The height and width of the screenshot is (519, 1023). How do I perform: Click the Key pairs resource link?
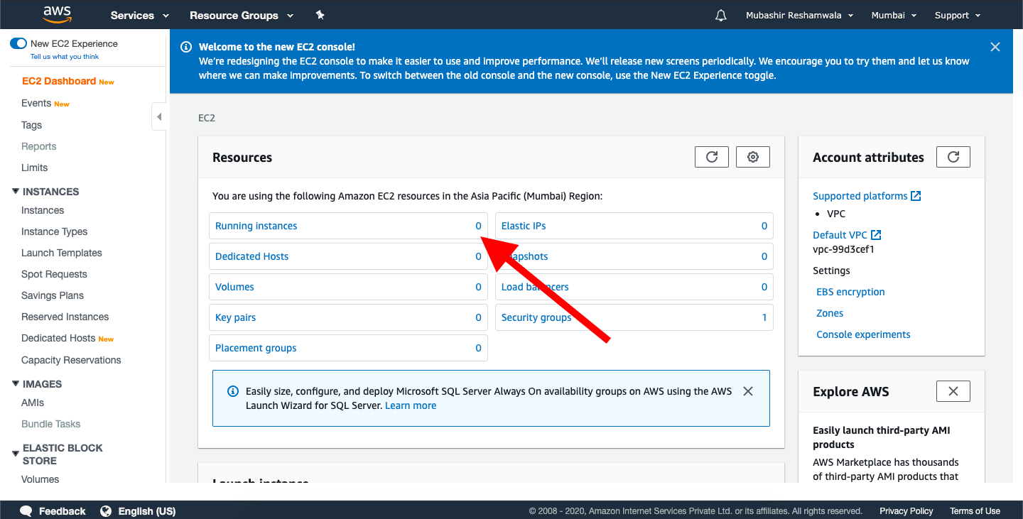tap(236, 317)
